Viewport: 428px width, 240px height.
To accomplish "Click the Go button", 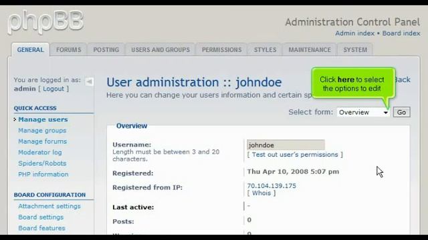I will point(401,112).
